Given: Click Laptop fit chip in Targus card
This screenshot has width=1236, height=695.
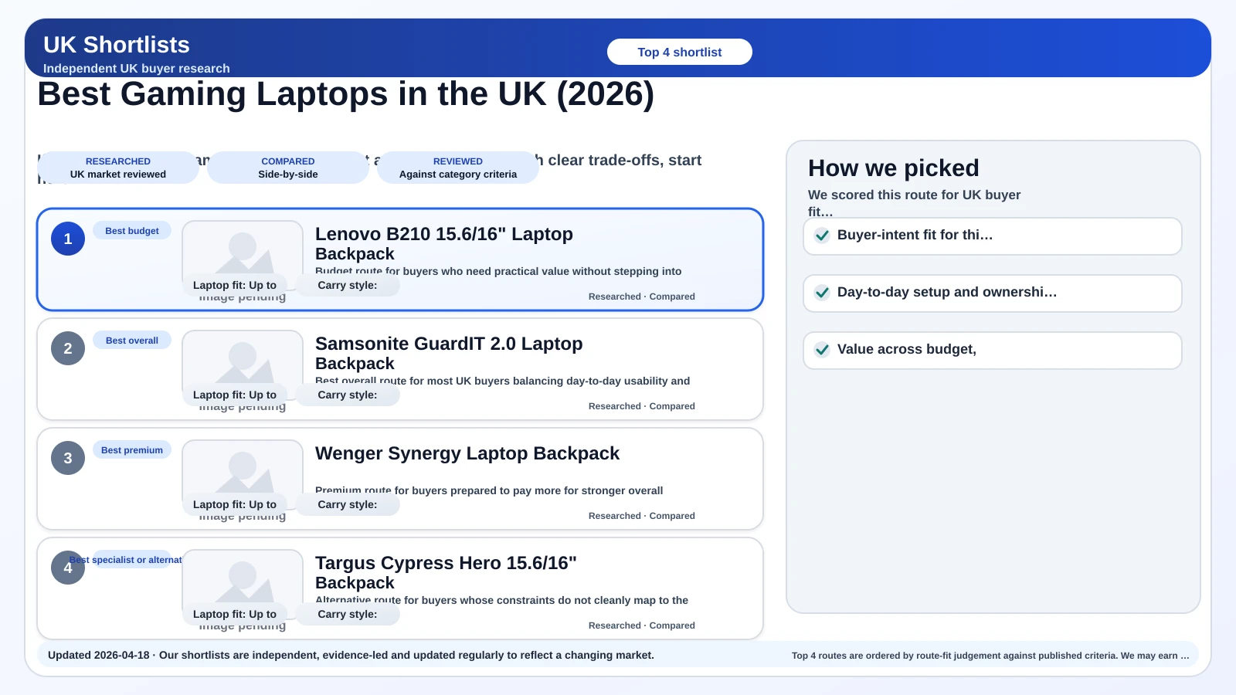Looking at the screenshot, I should (235, 614).
